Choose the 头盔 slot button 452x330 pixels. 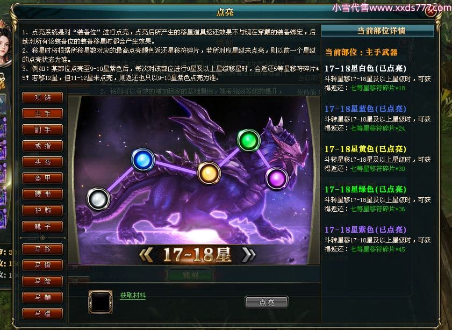[x=42, y=162]
